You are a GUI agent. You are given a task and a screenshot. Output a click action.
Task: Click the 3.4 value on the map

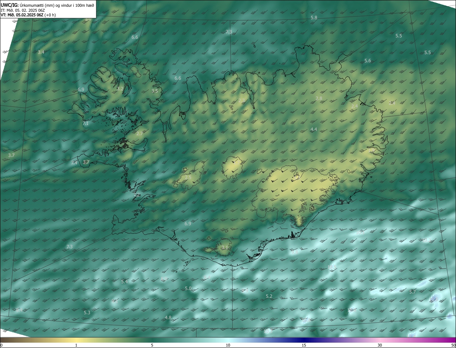(41, 52)
